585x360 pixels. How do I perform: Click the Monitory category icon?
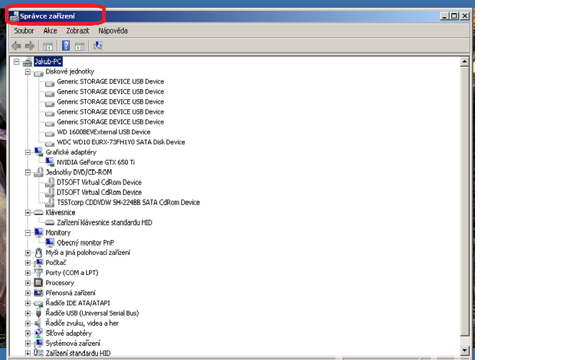tap(39, 232)
